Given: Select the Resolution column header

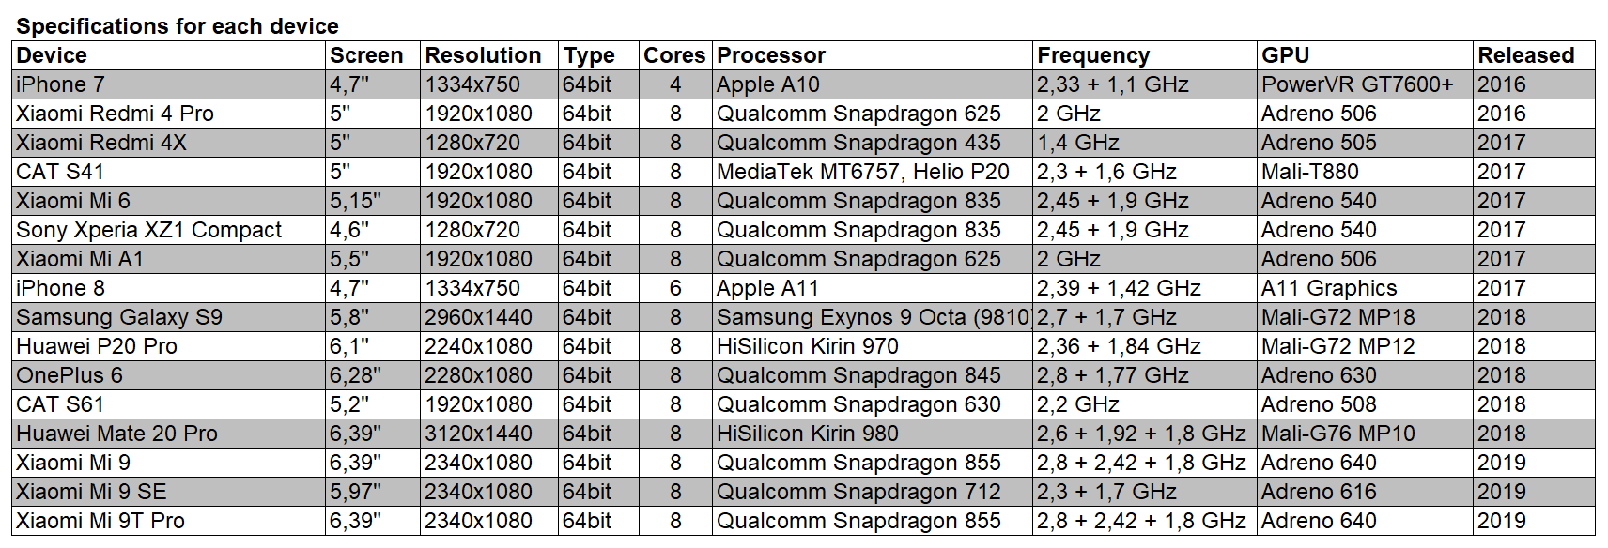Looking at the screenshot, I should [483, 55].
